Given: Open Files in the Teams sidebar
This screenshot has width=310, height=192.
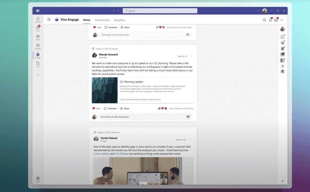Looking at the screenshot, I should (x=38, y=64).
